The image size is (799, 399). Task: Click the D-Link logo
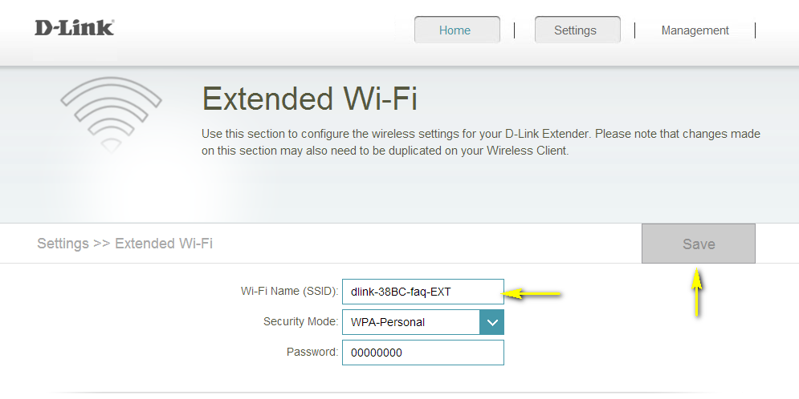(74, 28)
